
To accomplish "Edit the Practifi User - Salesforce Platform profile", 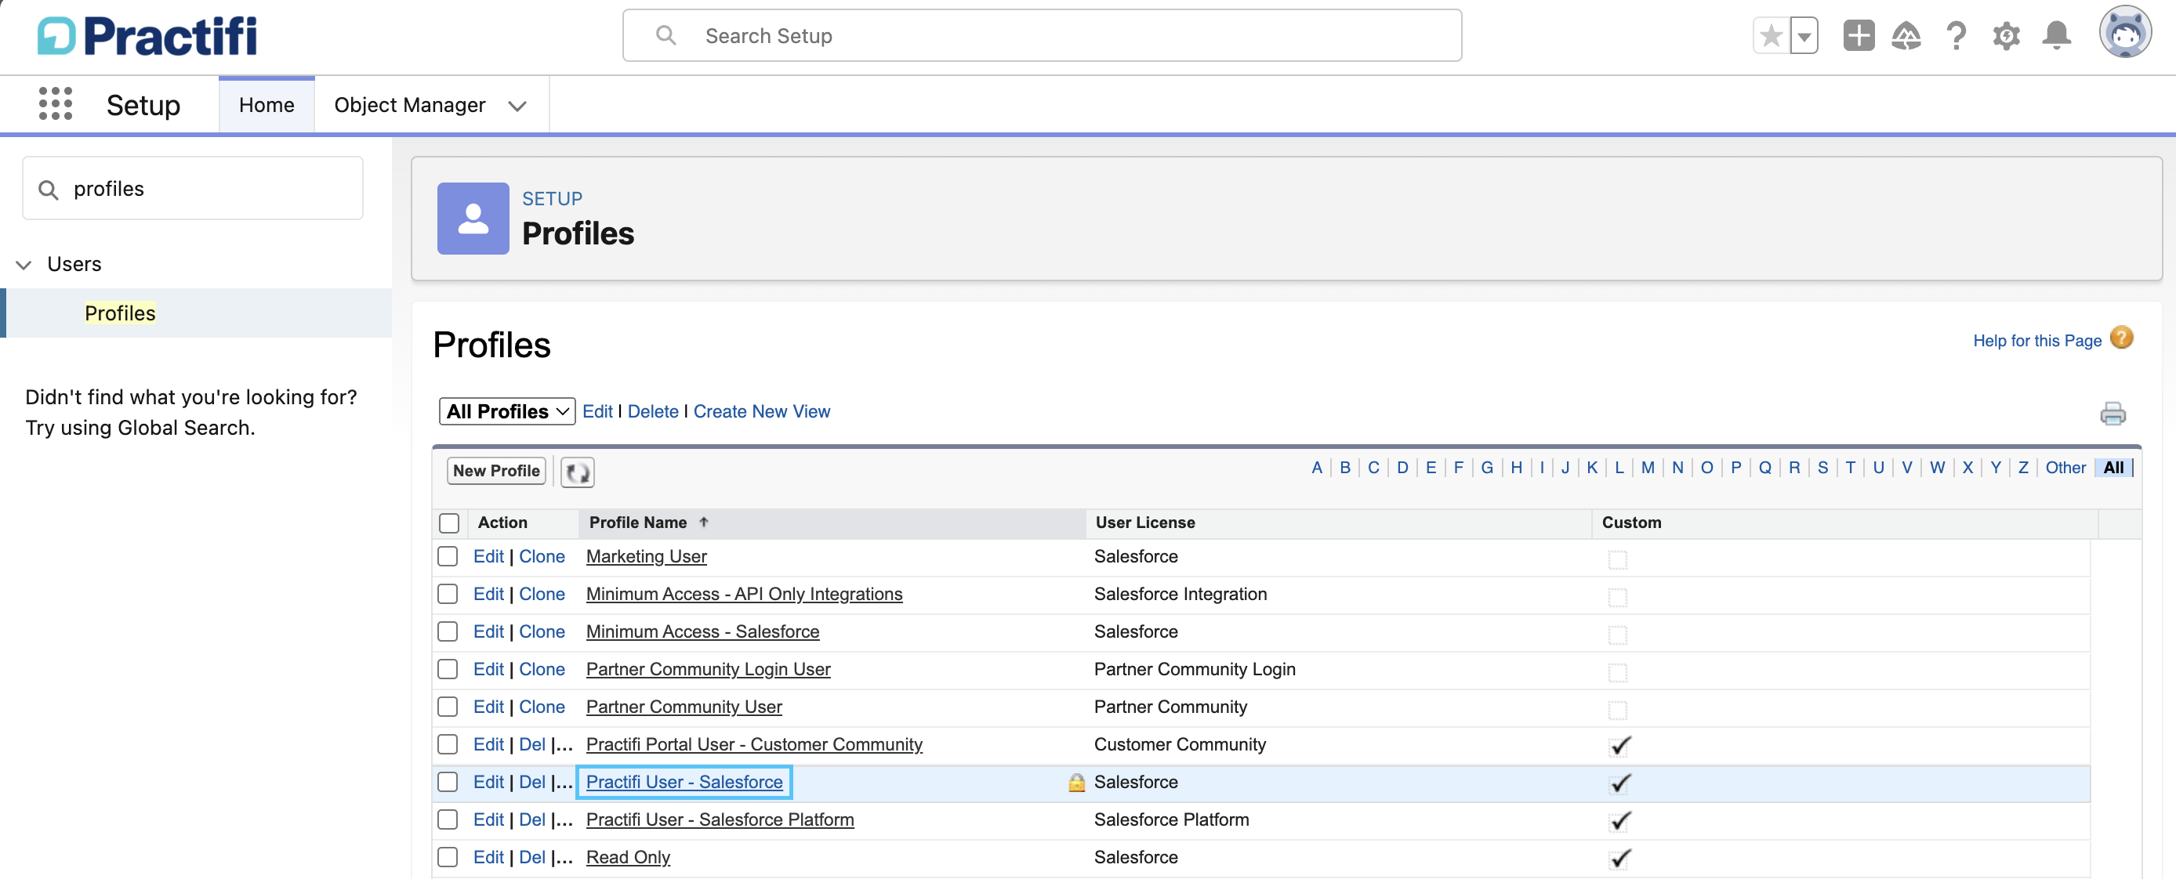I will point(488,819).
